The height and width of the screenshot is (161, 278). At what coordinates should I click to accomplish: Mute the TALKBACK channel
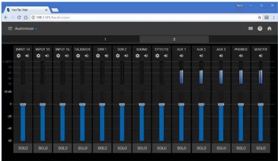[87, 56]
